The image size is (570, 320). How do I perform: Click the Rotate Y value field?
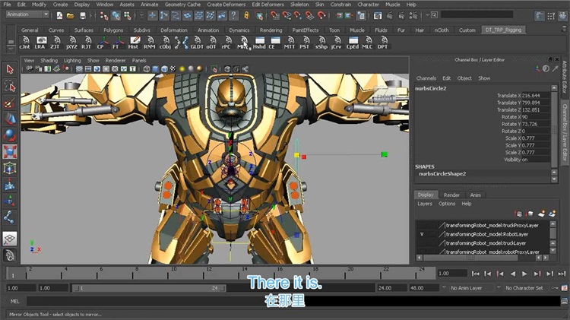536,124
